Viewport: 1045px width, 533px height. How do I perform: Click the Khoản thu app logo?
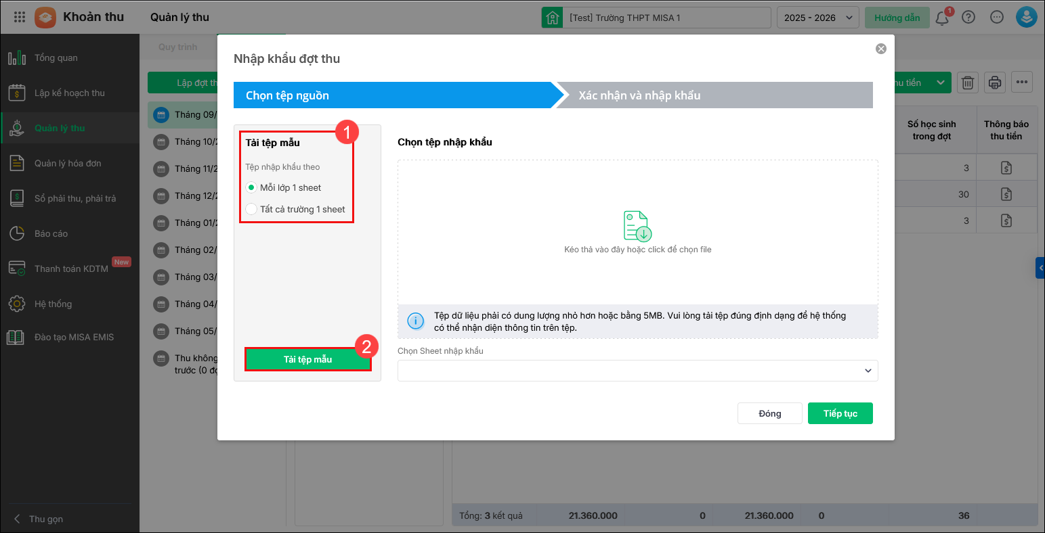(x=45, y=18)
